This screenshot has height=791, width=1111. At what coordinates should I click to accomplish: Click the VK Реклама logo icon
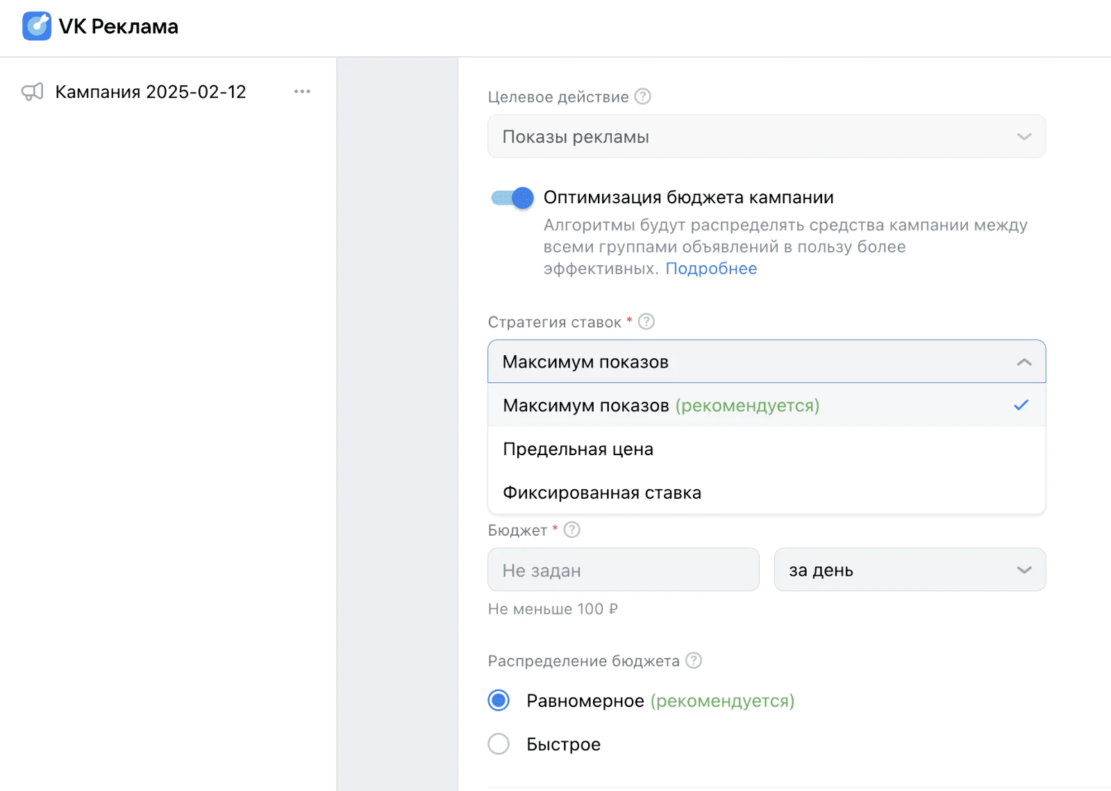click(37, 26)
